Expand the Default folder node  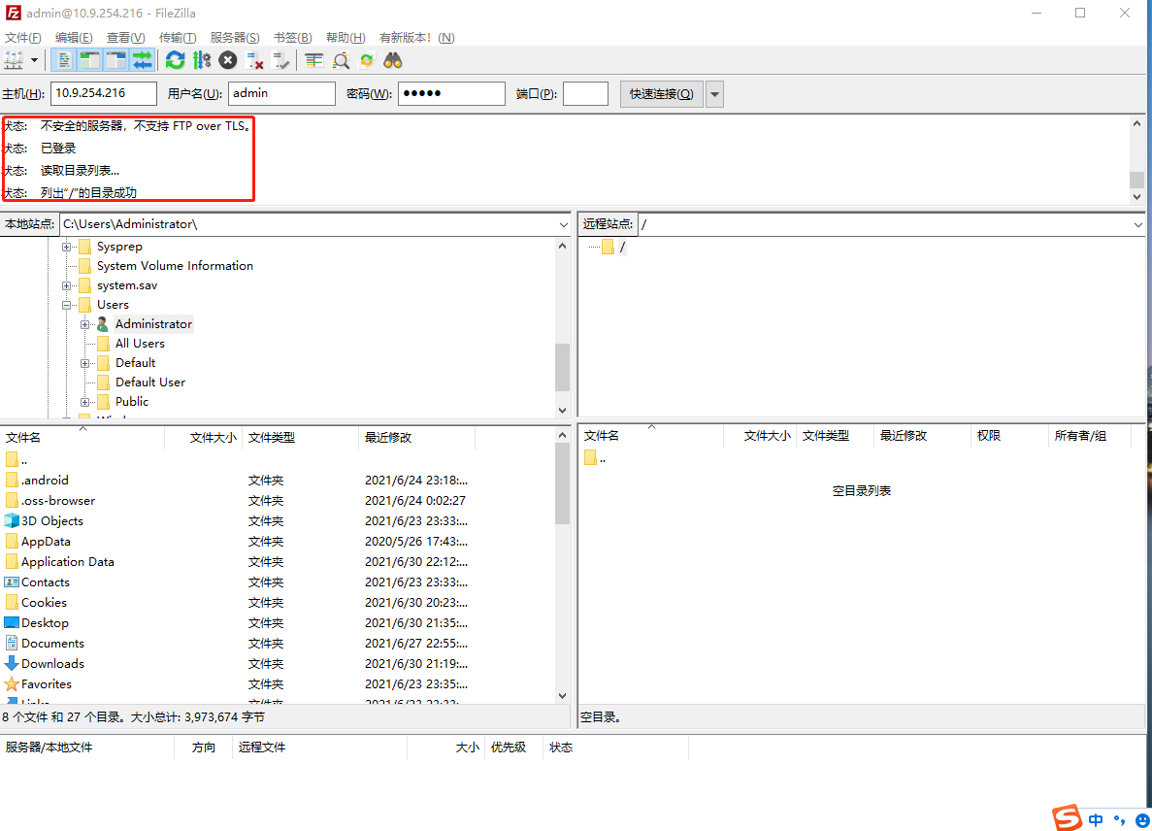[84, 364]
